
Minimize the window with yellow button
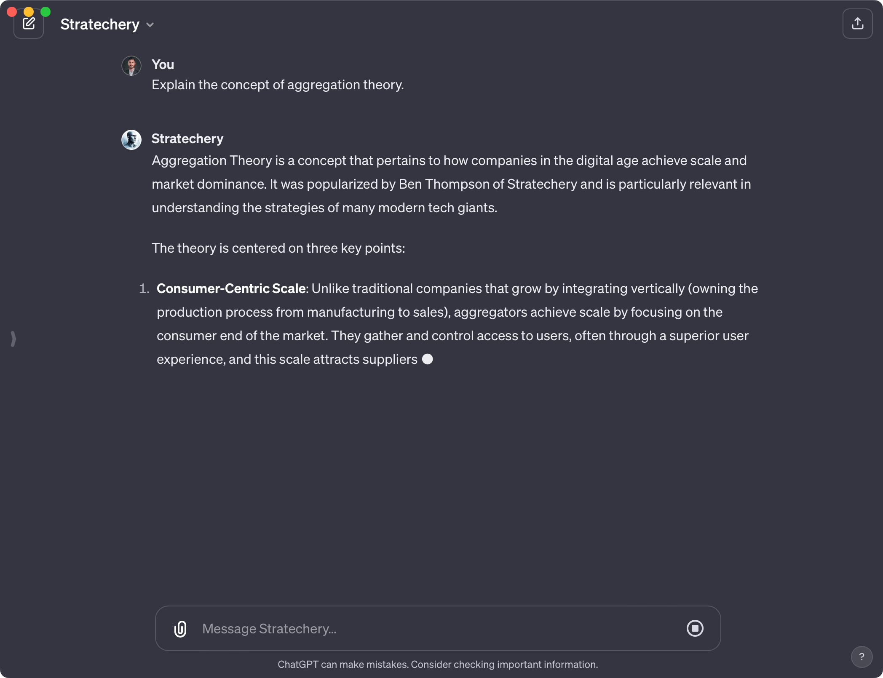pos(29,11)
